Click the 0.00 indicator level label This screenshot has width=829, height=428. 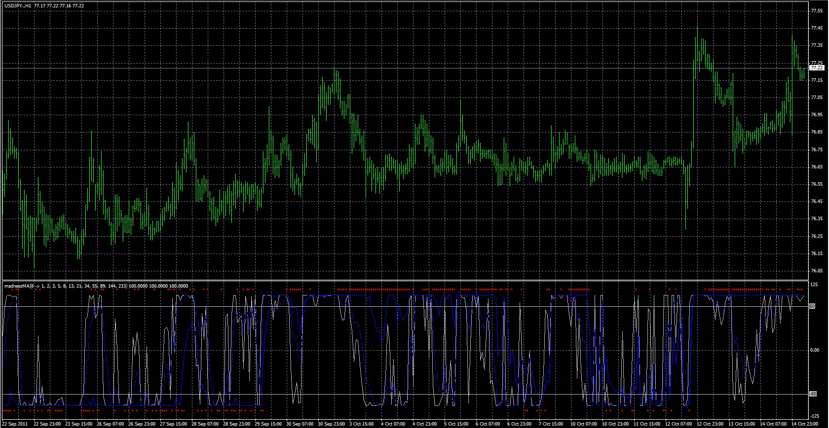(814, 350)
